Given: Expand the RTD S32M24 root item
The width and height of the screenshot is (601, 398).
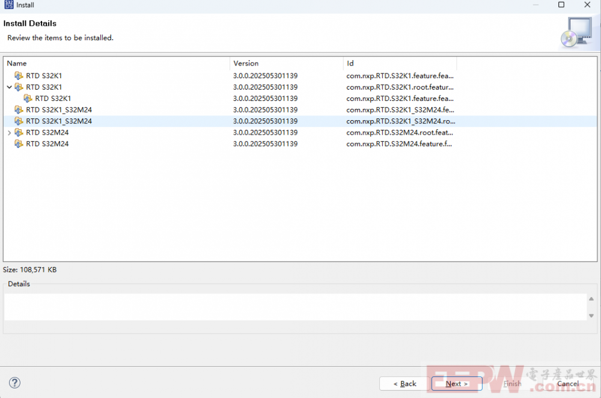Looking at the screenshot, I should tap(10, 133).
